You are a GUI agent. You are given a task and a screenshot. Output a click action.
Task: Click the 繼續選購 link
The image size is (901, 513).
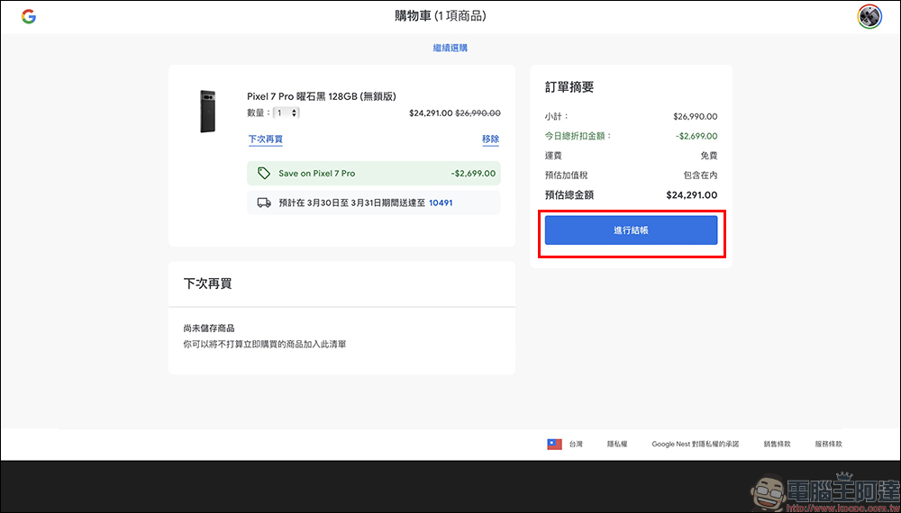point(450,48)
